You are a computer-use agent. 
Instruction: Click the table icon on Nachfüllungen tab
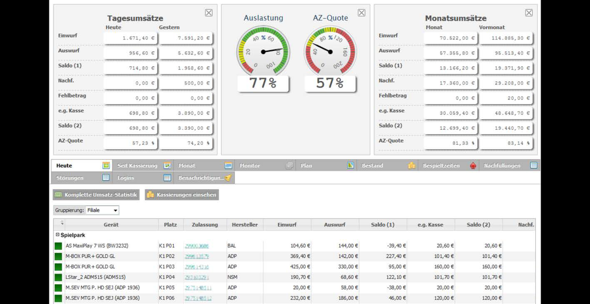click(534, 165)
